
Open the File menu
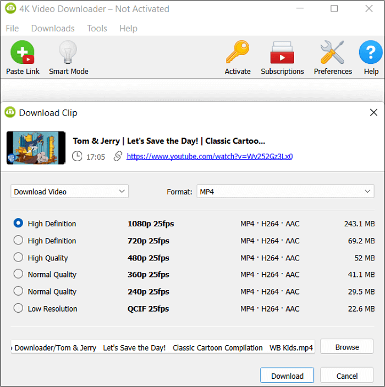pos(12,29)
